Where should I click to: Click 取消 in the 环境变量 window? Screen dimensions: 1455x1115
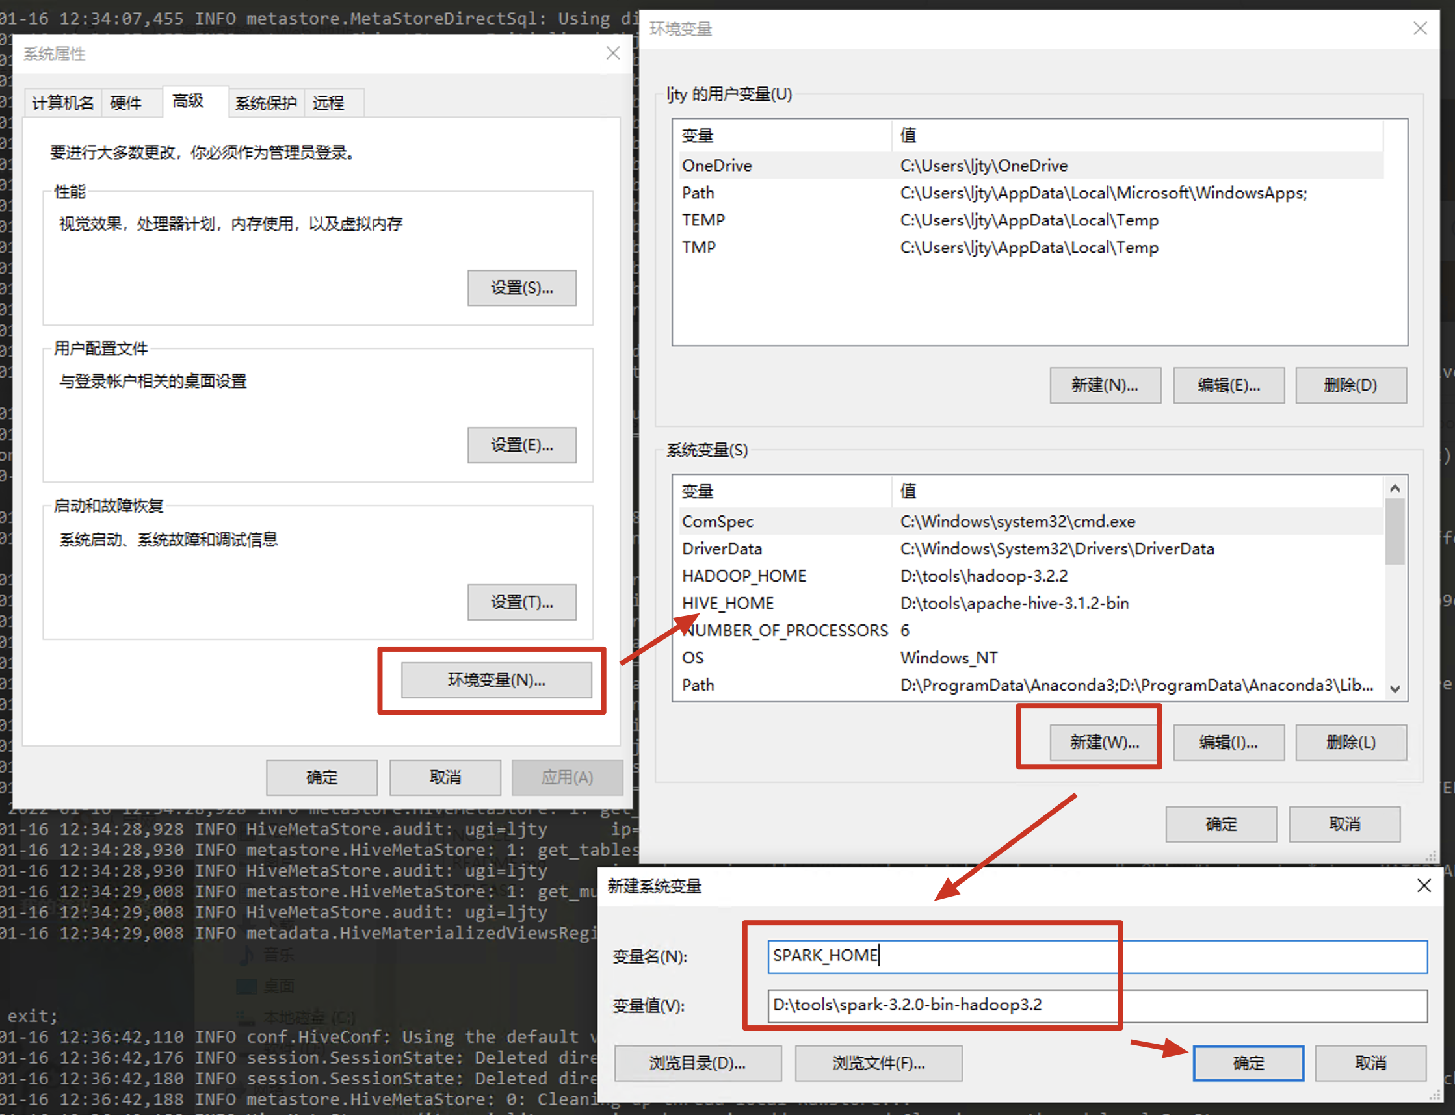[1345, 825]
